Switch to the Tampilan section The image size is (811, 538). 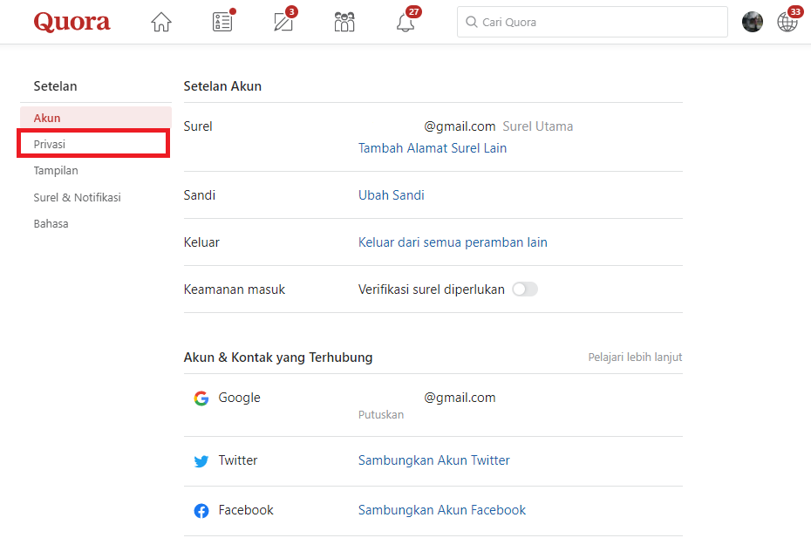point(56,170)
